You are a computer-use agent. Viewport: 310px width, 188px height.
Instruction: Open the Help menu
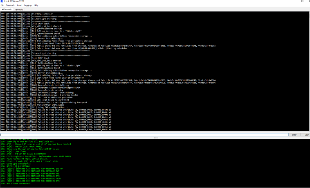(36, 5)
